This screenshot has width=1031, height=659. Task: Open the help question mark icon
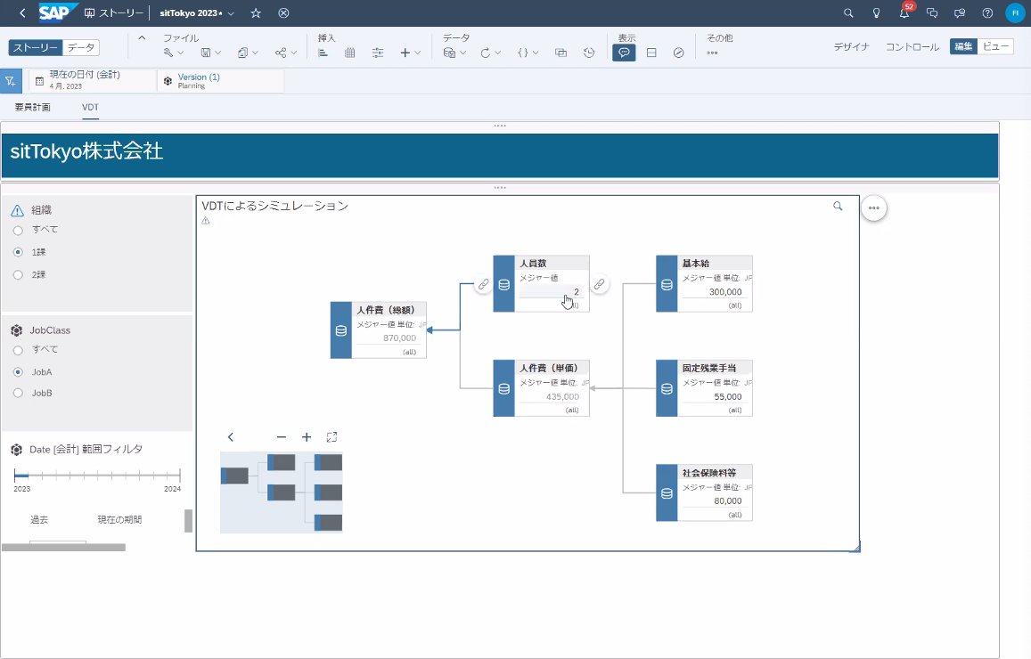[987, 13]
